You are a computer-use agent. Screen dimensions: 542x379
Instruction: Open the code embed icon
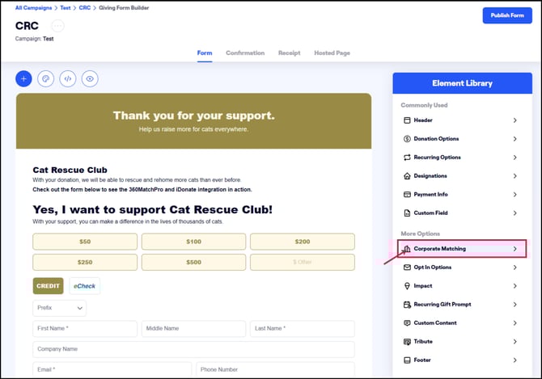point(68,79)
